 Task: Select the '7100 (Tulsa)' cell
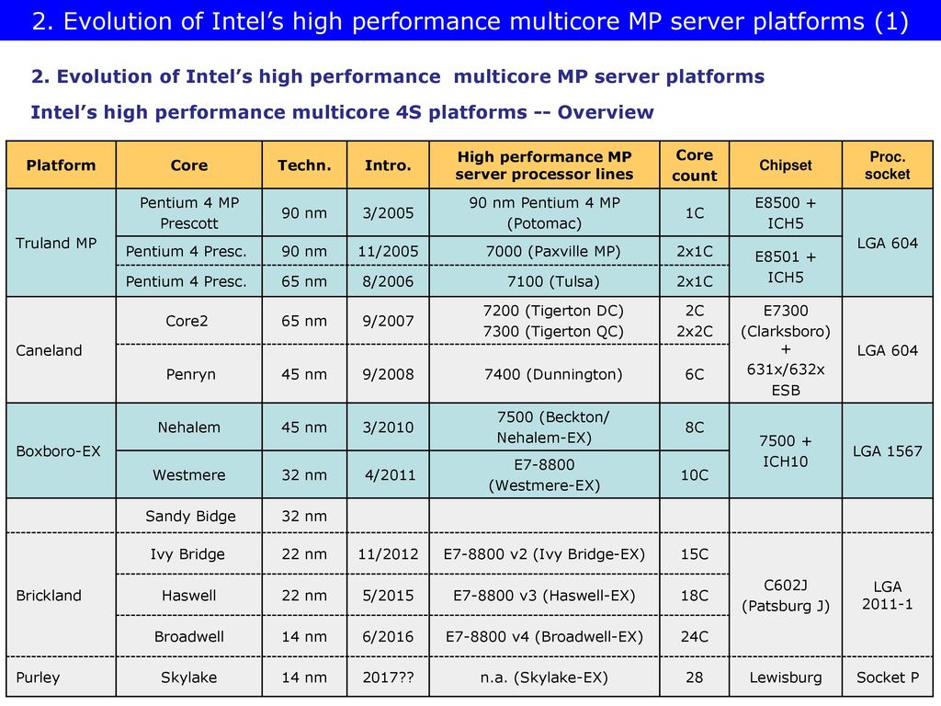(544, 281)
